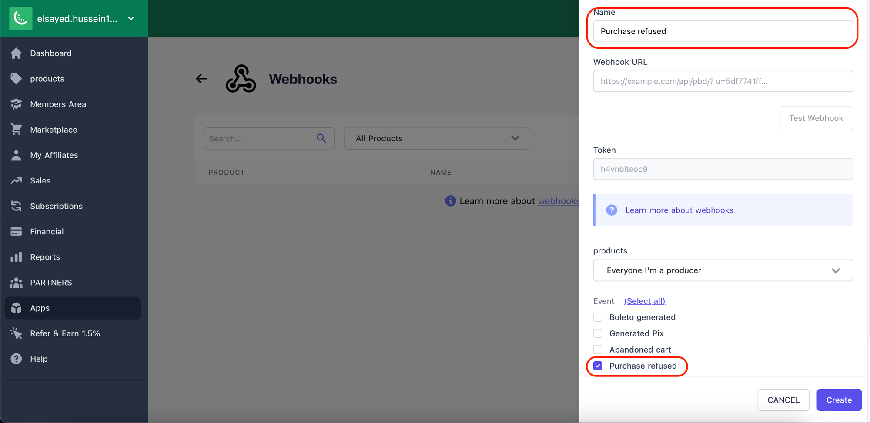Expand the Everyone I'm a producer dropdown

[x=723, y=270]
